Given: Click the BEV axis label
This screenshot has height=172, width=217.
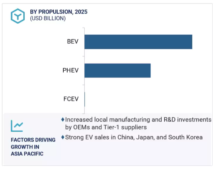Looking at the screenshot, I should (x=73, y=41).
